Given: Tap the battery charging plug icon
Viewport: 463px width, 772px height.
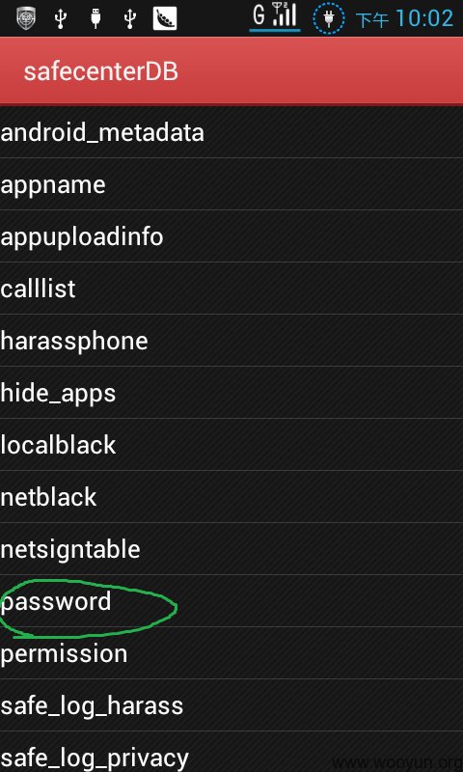Looking at the screenshot, I should tap(329, 18).
